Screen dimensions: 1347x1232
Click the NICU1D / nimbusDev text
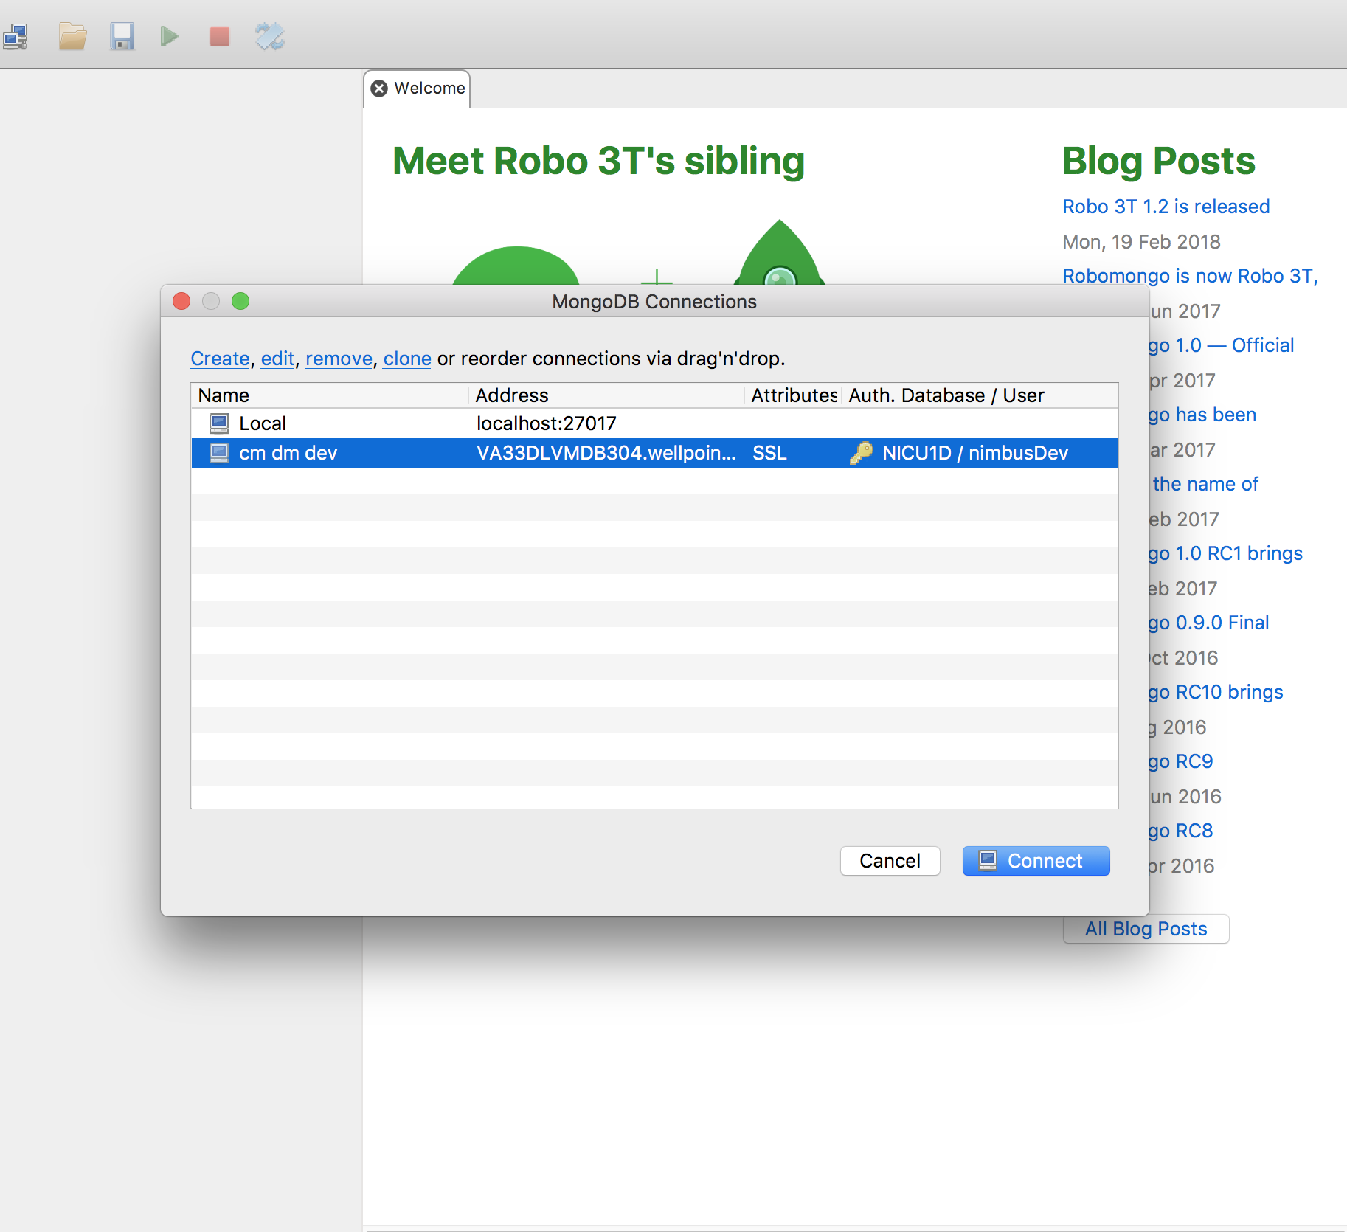click(974, 453)
